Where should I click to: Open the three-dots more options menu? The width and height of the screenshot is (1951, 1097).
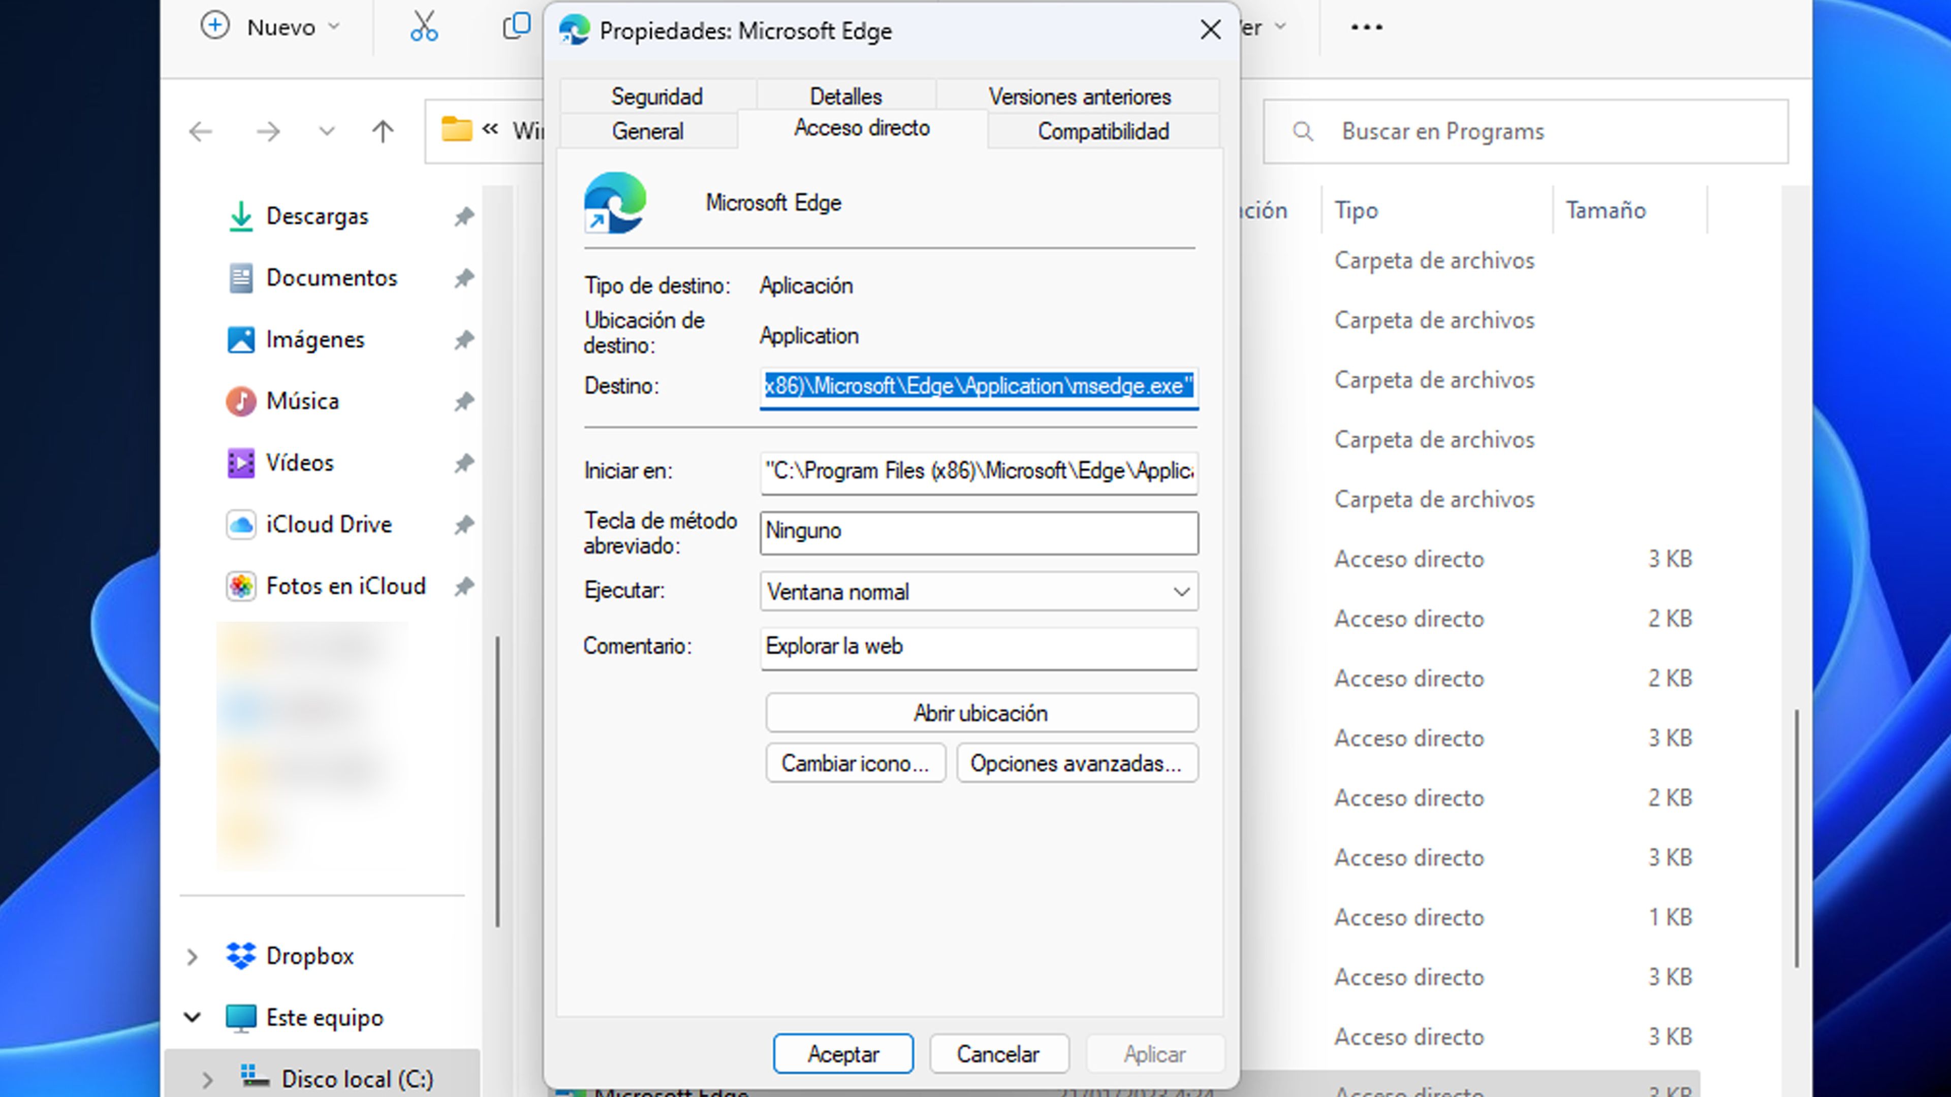(1366, 27)
